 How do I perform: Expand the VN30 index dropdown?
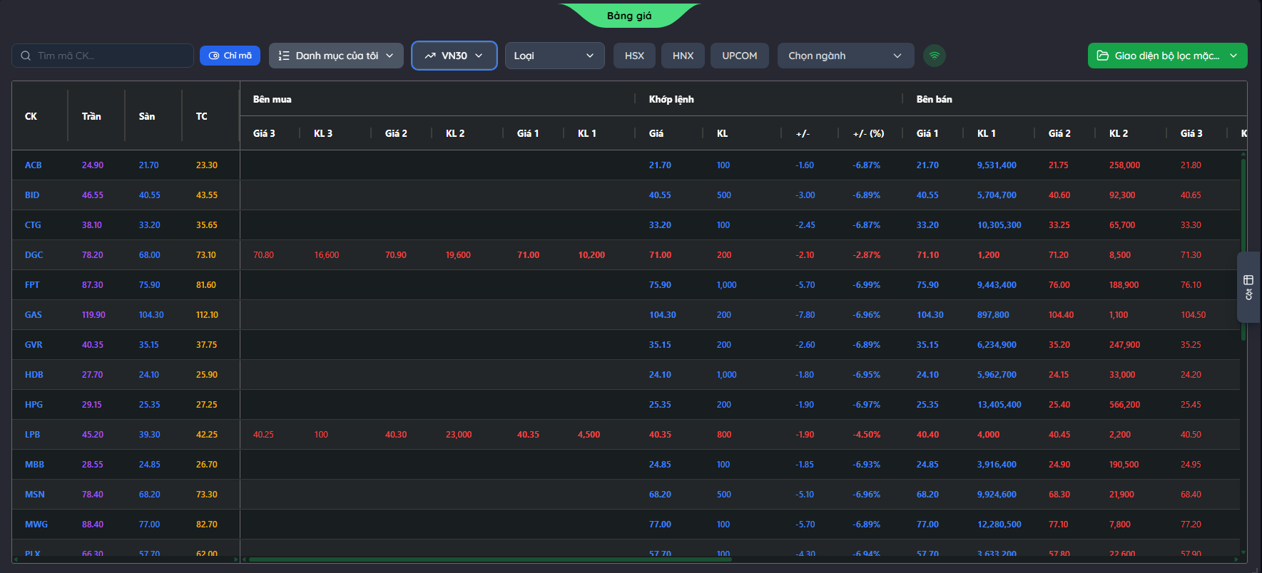pyautogui.click(x=454, y=56)
